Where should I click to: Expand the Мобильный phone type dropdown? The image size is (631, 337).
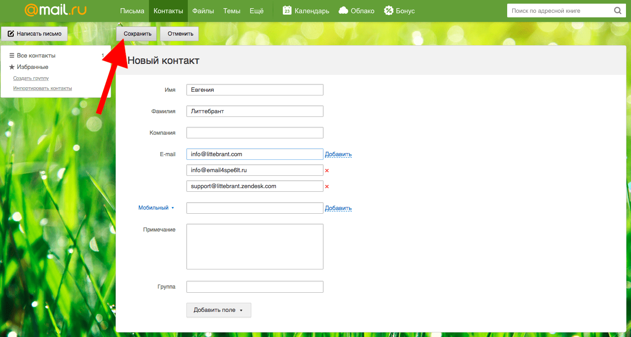click(x=156, y=208)
